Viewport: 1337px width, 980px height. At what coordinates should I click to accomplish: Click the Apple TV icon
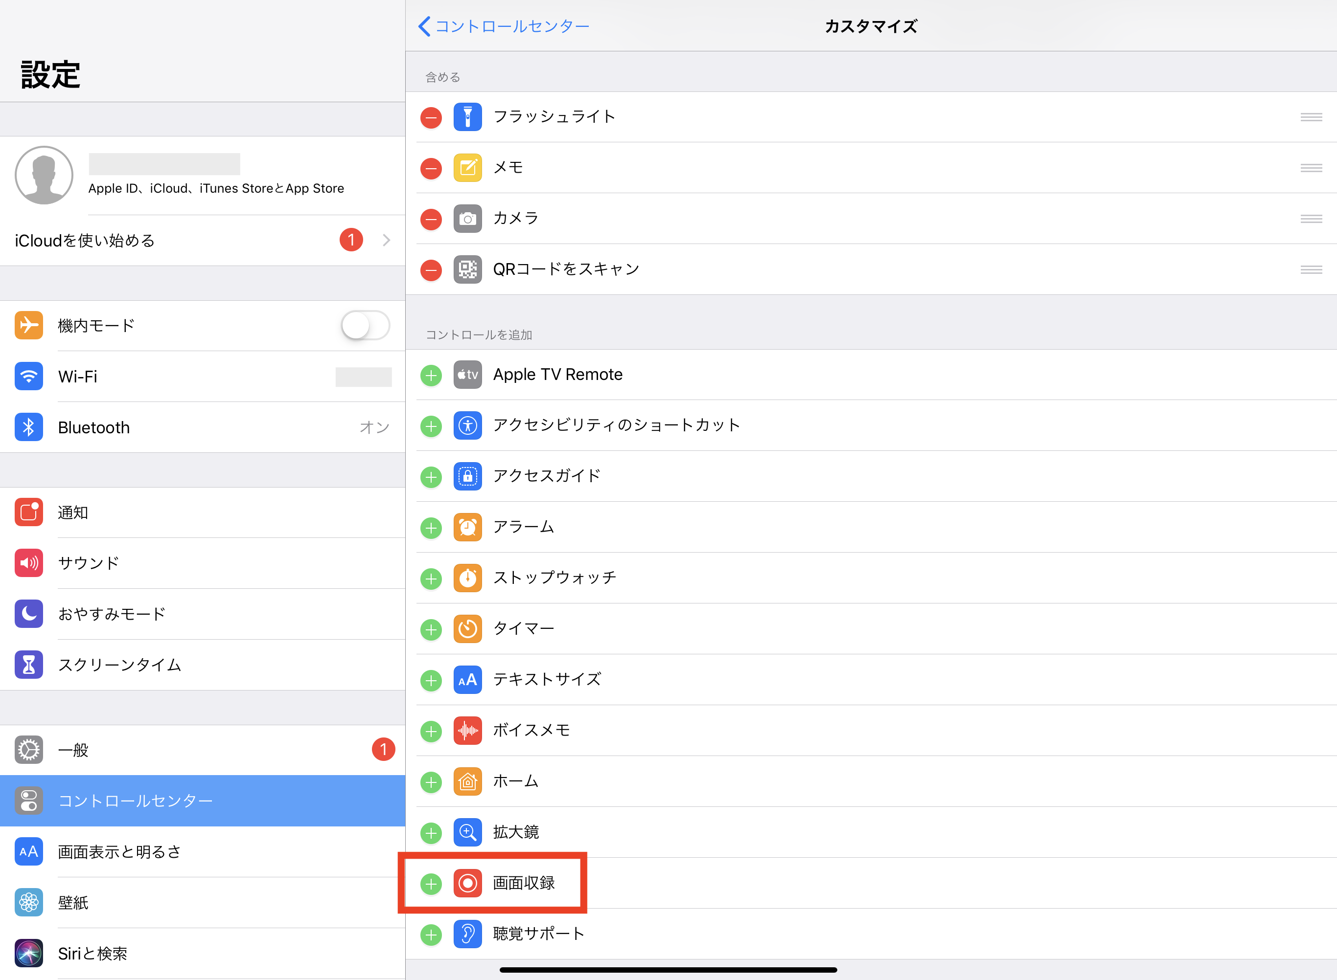468,375
